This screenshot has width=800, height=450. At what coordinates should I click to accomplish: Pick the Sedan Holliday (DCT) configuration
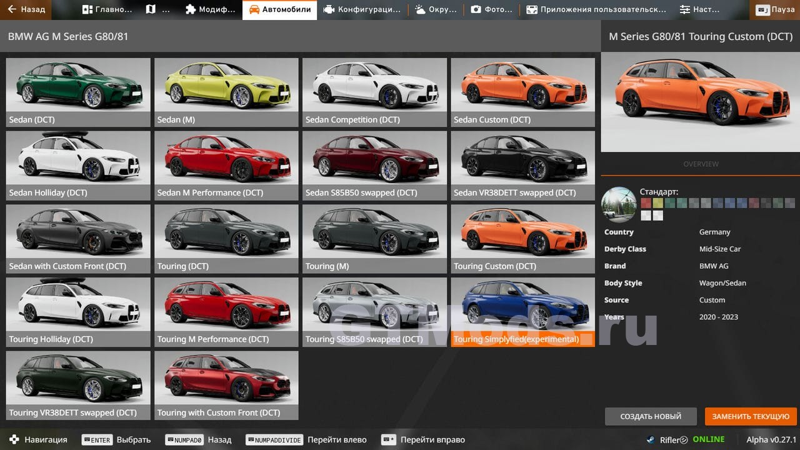78,166
